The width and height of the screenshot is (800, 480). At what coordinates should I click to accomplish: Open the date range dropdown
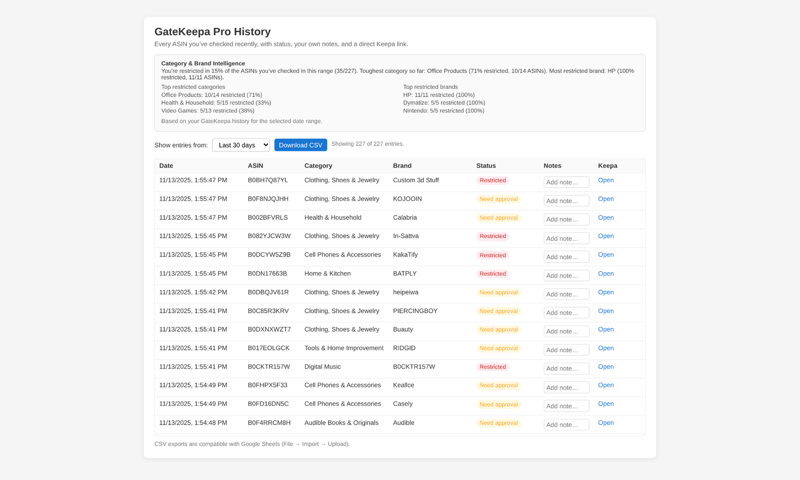[x=241, y=145]
